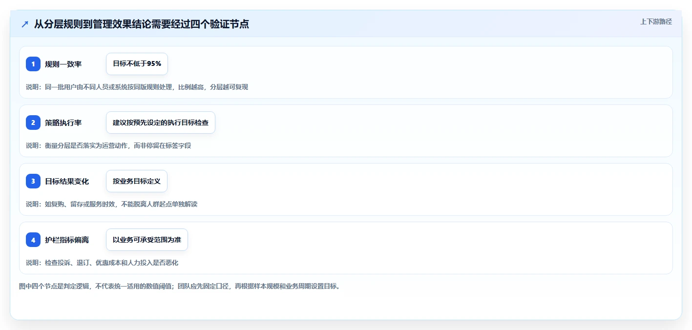692x330 pixels.
Task: Click the description starting 如复购、留存或服务时效
Action: coord(112,204)
